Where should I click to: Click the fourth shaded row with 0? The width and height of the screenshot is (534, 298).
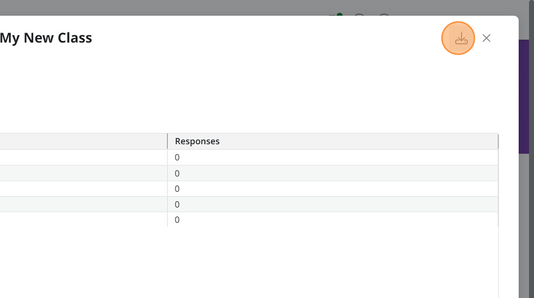point(177,204)
